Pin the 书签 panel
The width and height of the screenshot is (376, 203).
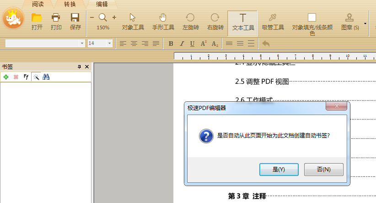click(x=80, y=67)
